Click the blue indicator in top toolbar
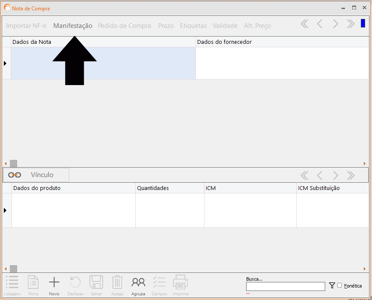The image size is (372, 300). click(x=363, y=23)
